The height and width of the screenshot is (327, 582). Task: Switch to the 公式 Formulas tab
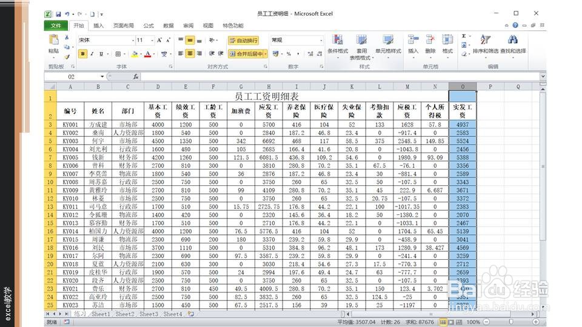tap(149, 25)
